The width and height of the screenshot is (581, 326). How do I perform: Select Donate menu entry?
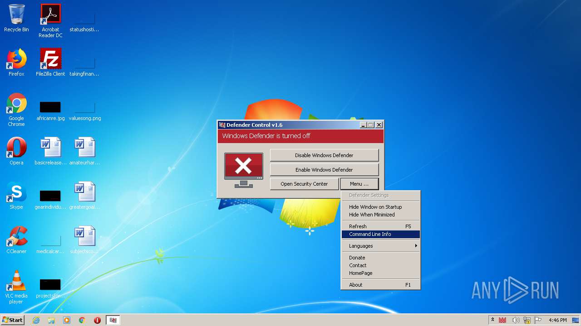[x=381, y=258]
